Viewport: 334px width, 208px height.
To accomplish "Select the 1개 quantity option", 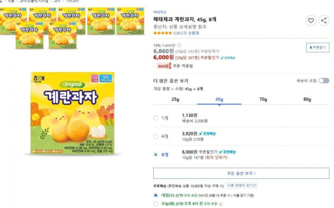I will tap(156, 118).
